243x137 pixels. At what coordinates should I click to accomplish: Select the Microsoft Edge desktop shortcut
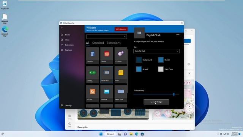(x=5, y=32)
